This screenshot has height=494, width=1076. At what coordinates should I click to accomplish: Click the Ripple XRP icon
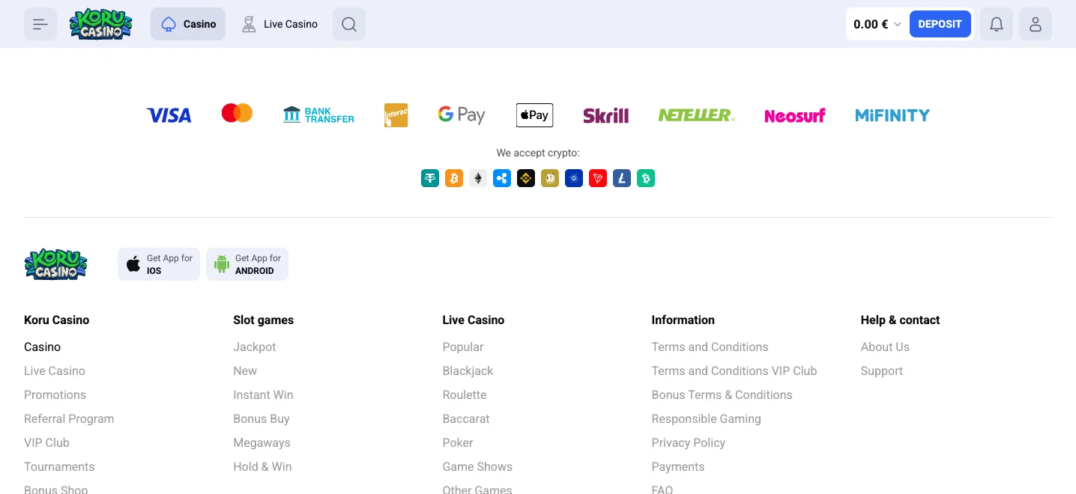pyautogui.click(x=502, y=178)
